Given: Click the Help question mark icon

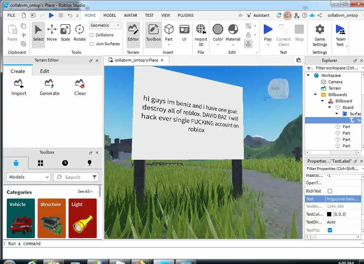Looking at the screenshot, I should pos(305,15).
